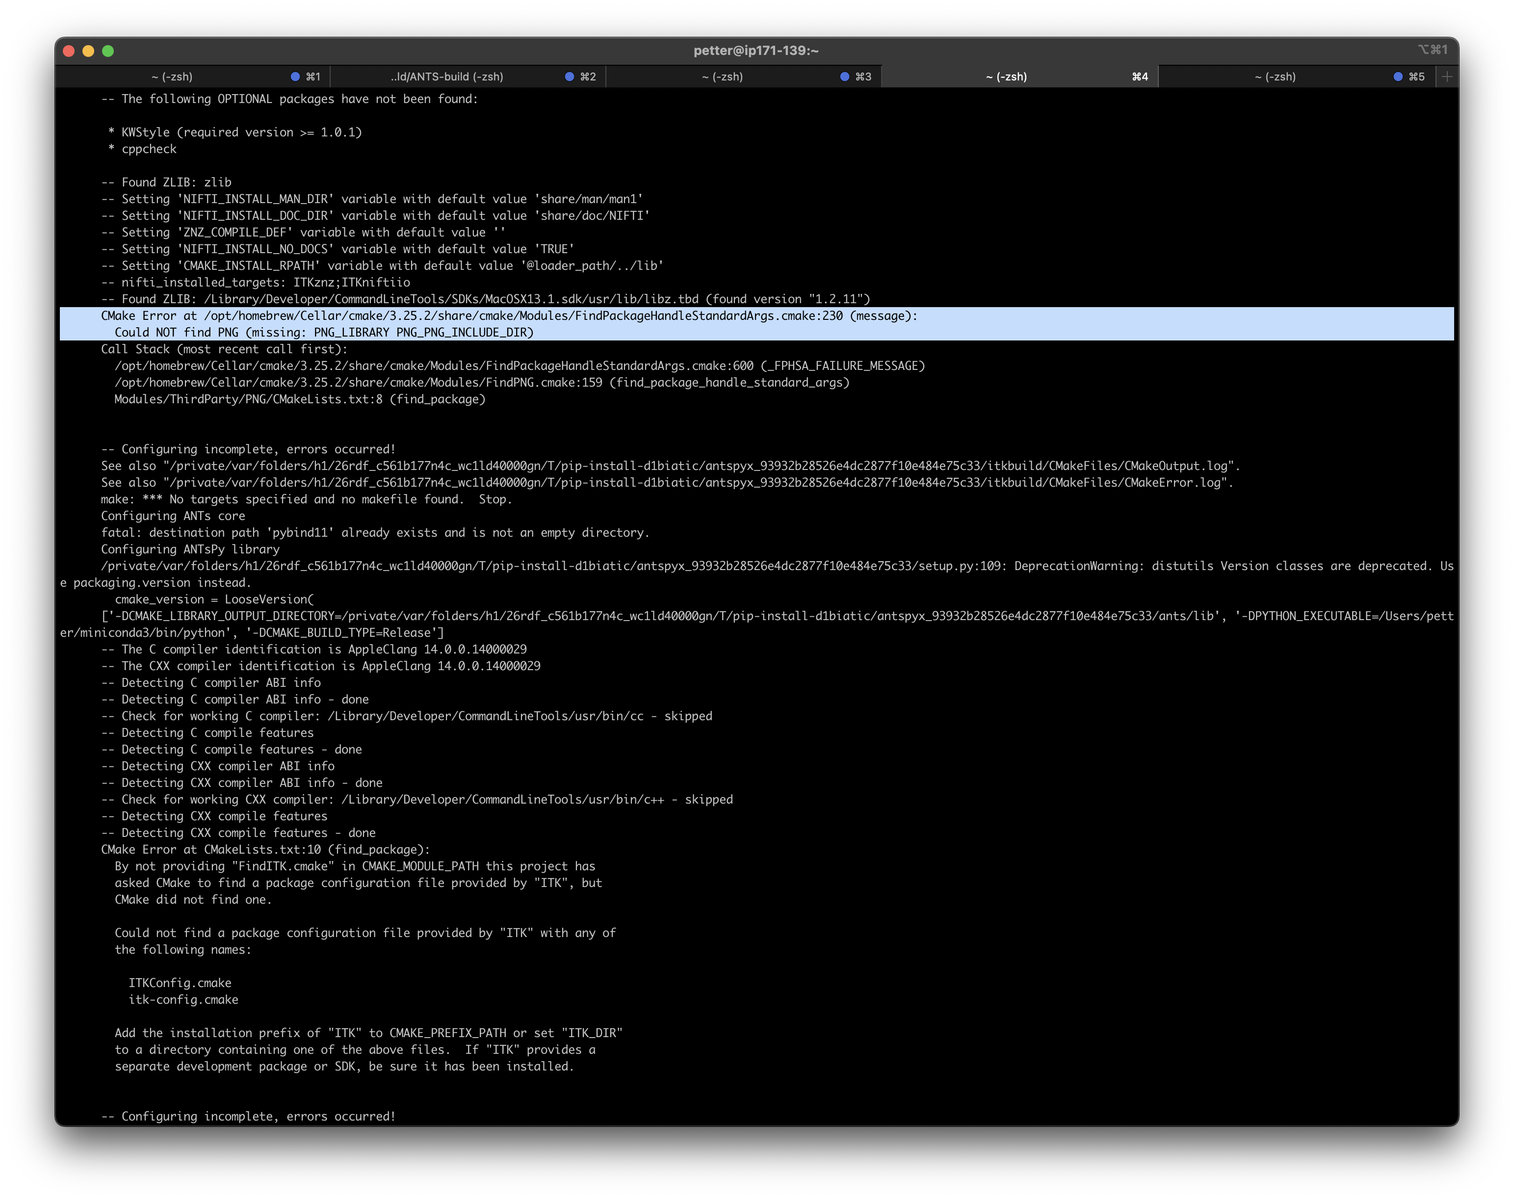Switch to the ..ld/ANTS-build tab
Image resolution: width=1514 pixels, height=1199 pixels.
[447, 77]
